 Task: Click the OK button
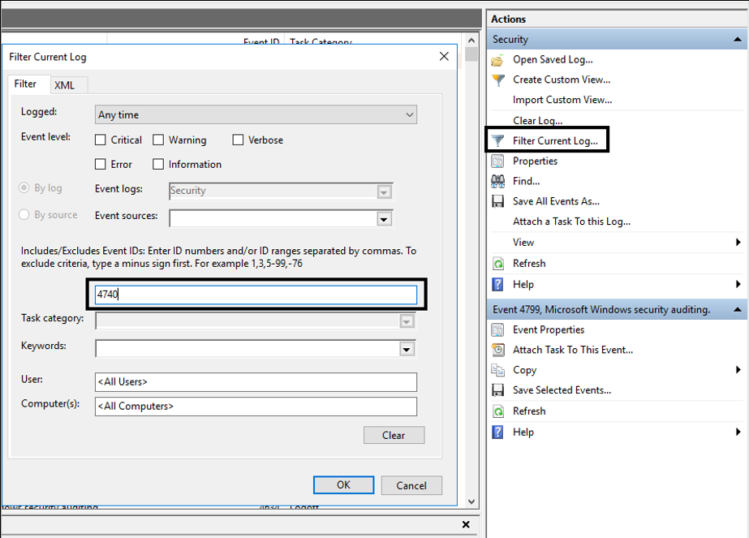(343, 485)
